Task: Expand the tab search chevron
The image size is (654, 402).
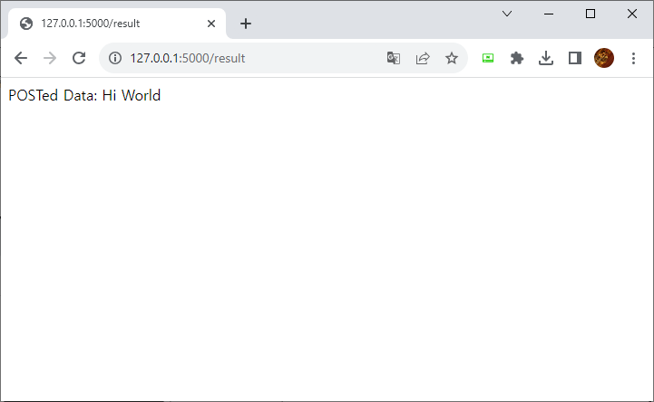Action: pyautogui.click(x=507, y=14)
